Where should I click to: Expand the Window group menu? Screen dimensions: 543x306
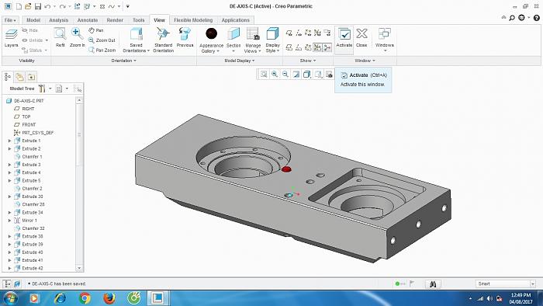point(365,61)
